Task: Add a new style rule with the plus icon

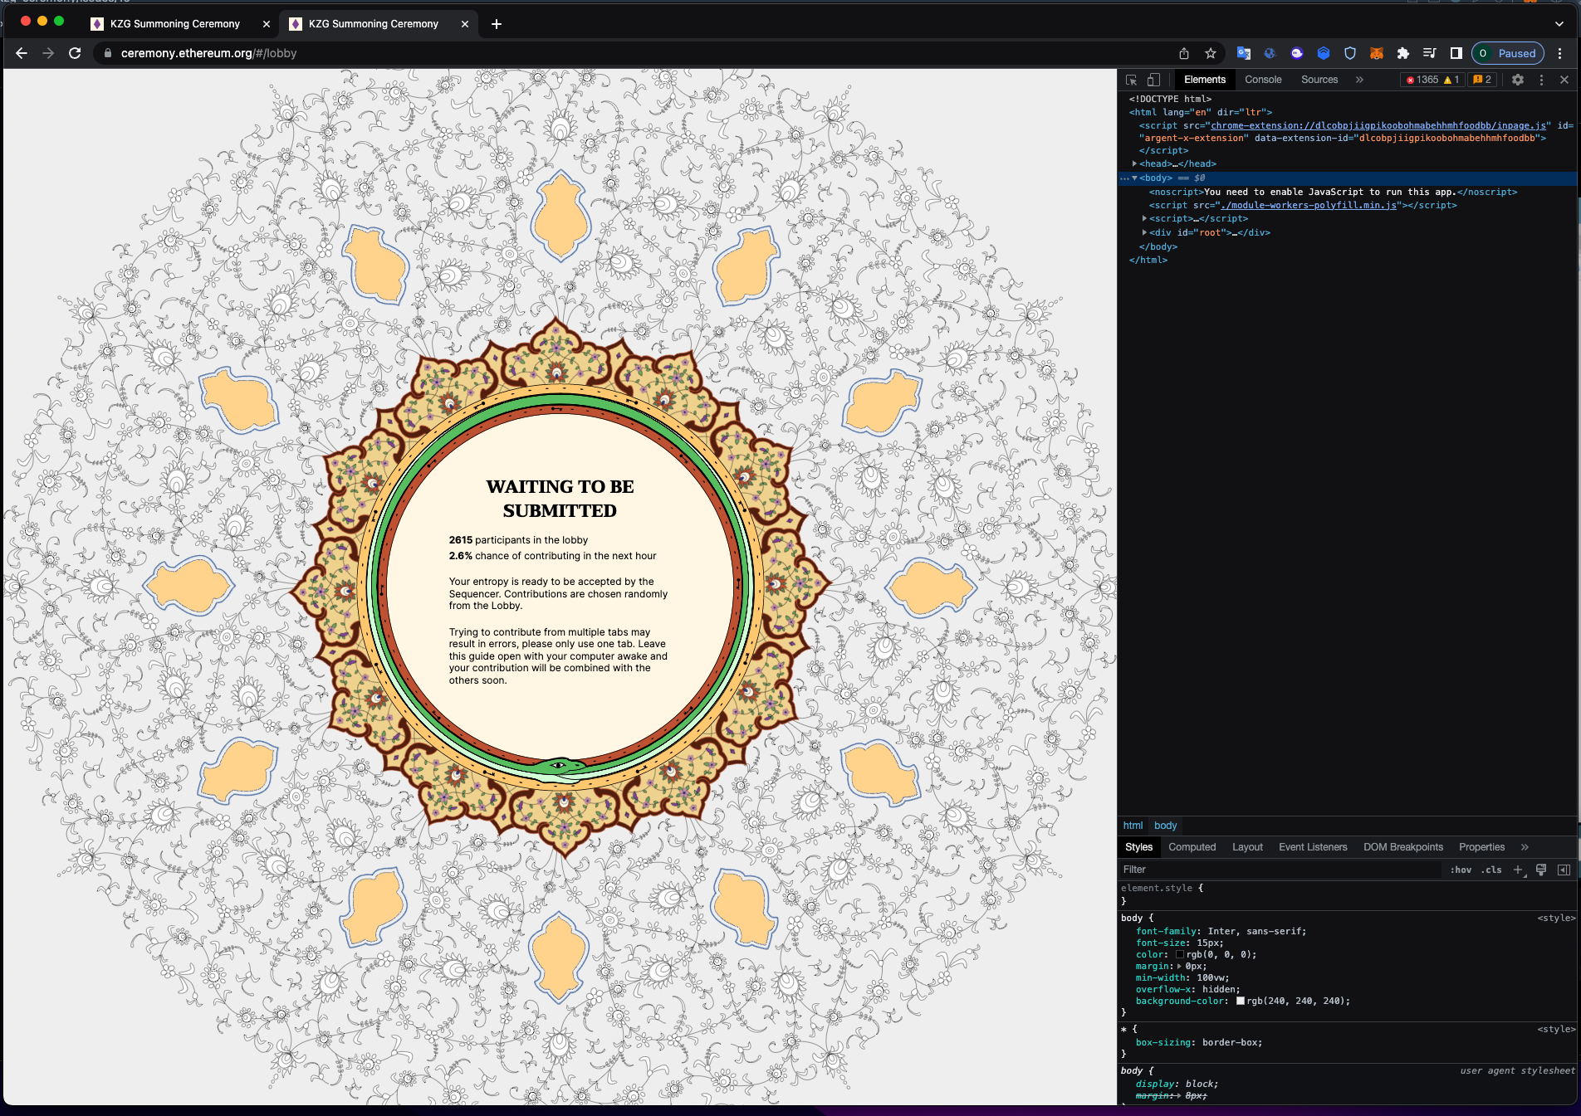Action: pyautogui.click(x=1519, y=870)
